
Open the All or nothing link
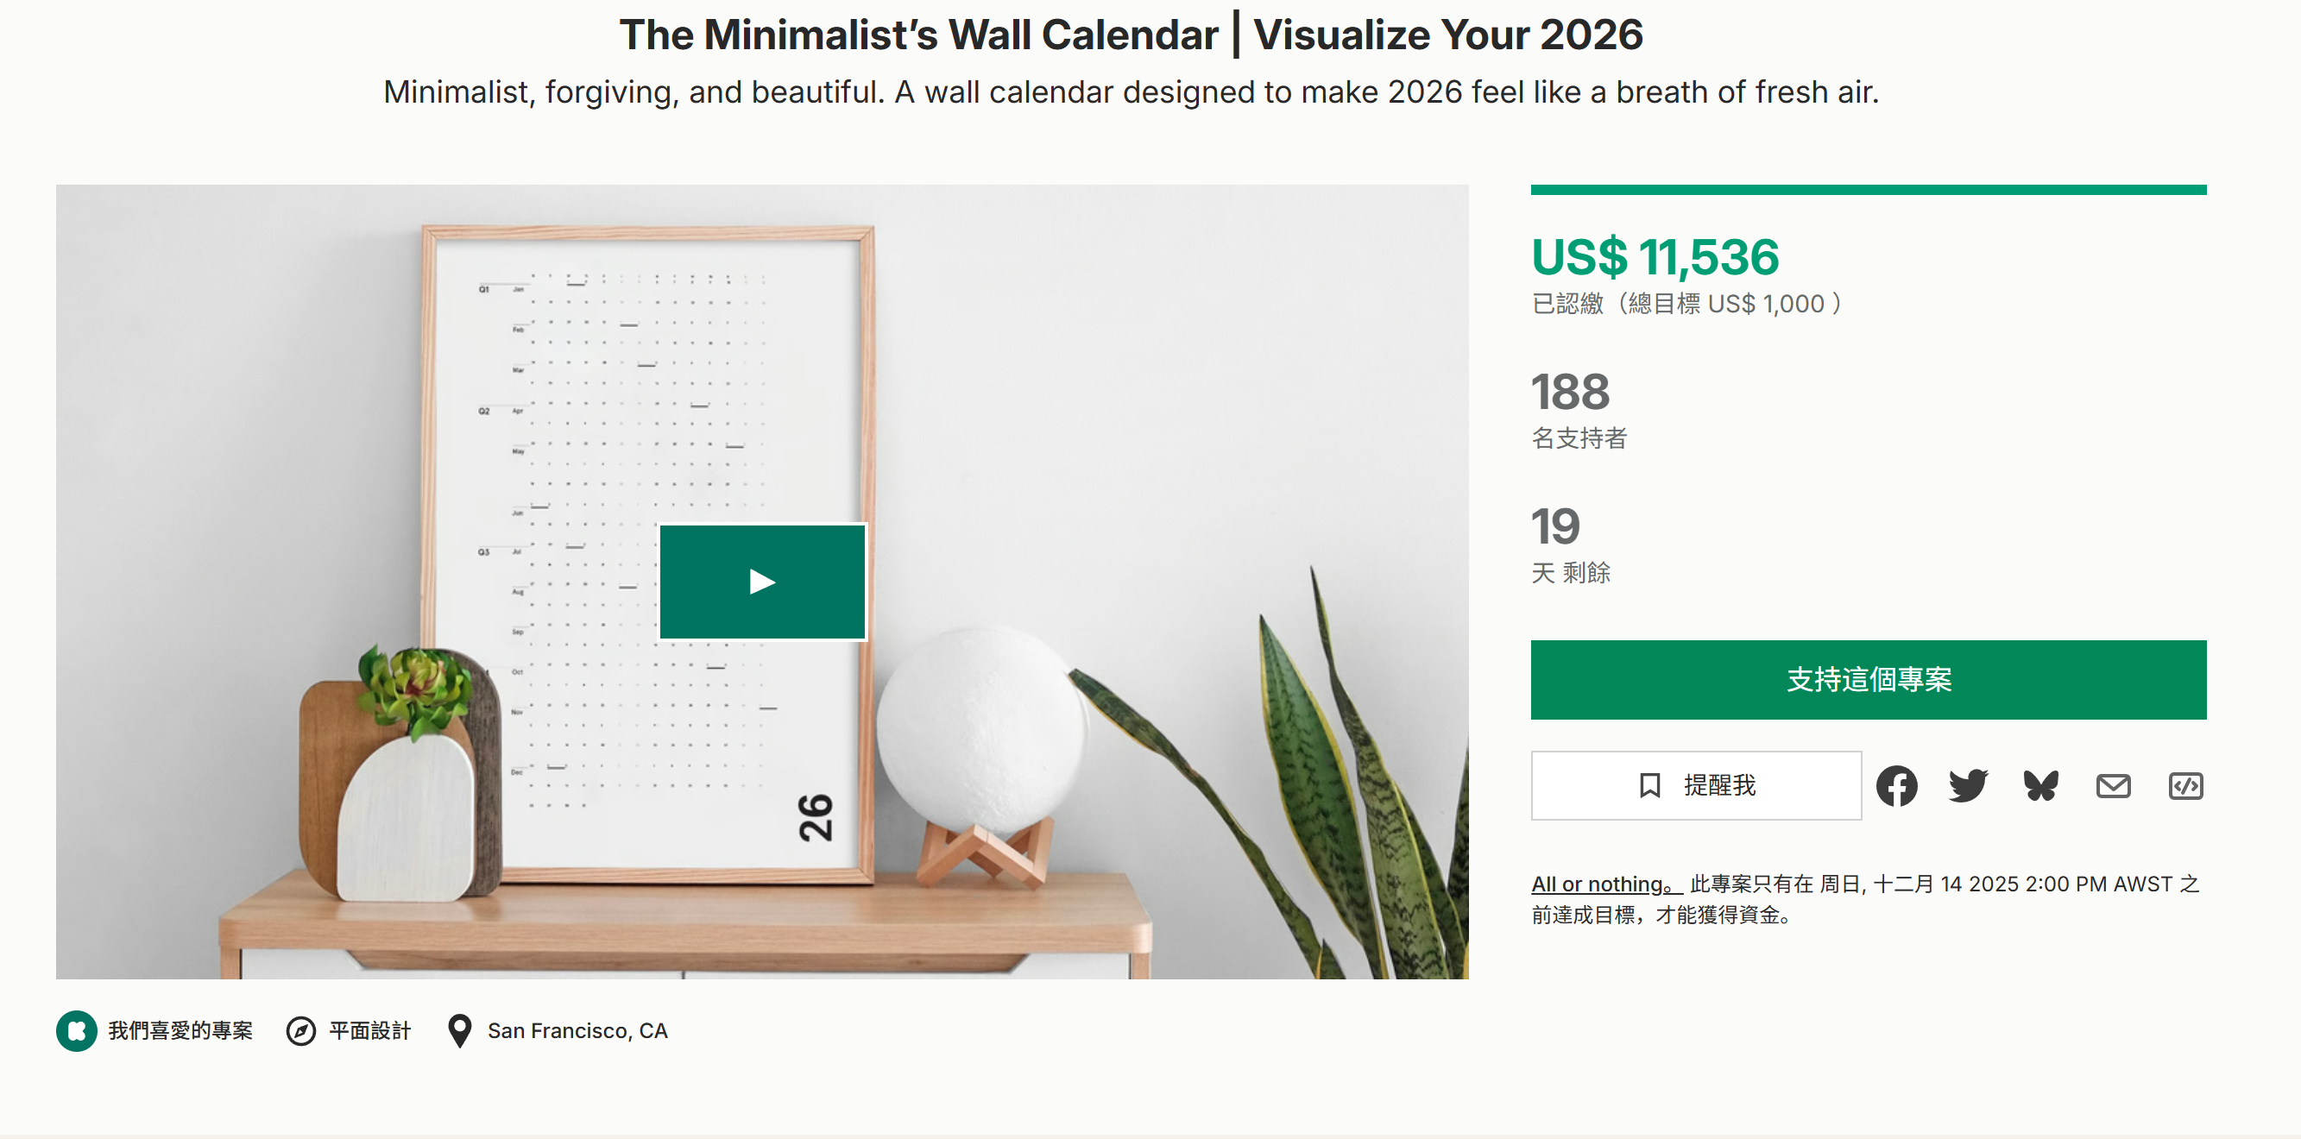click(x=1605, y=884)
